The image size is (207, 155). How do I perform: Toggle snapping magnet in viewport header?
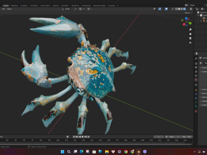[80, 9]
